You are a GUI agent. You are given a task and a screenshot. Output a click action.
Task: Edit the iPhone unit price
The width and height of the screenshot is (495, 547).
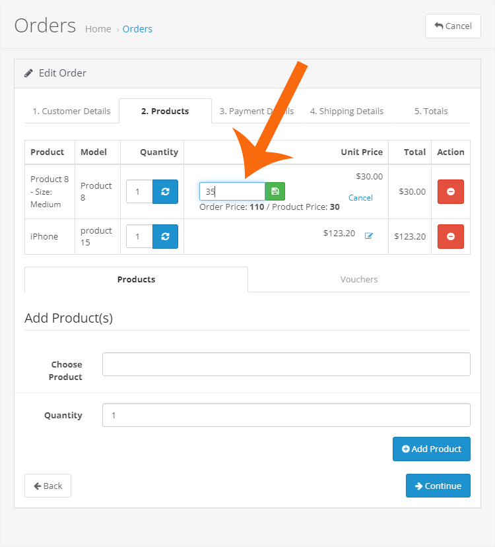(x=369, y=236)
